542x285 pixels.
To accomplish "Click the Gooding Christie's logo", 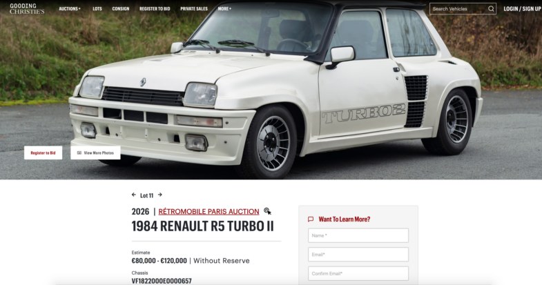I will (27, 9).
